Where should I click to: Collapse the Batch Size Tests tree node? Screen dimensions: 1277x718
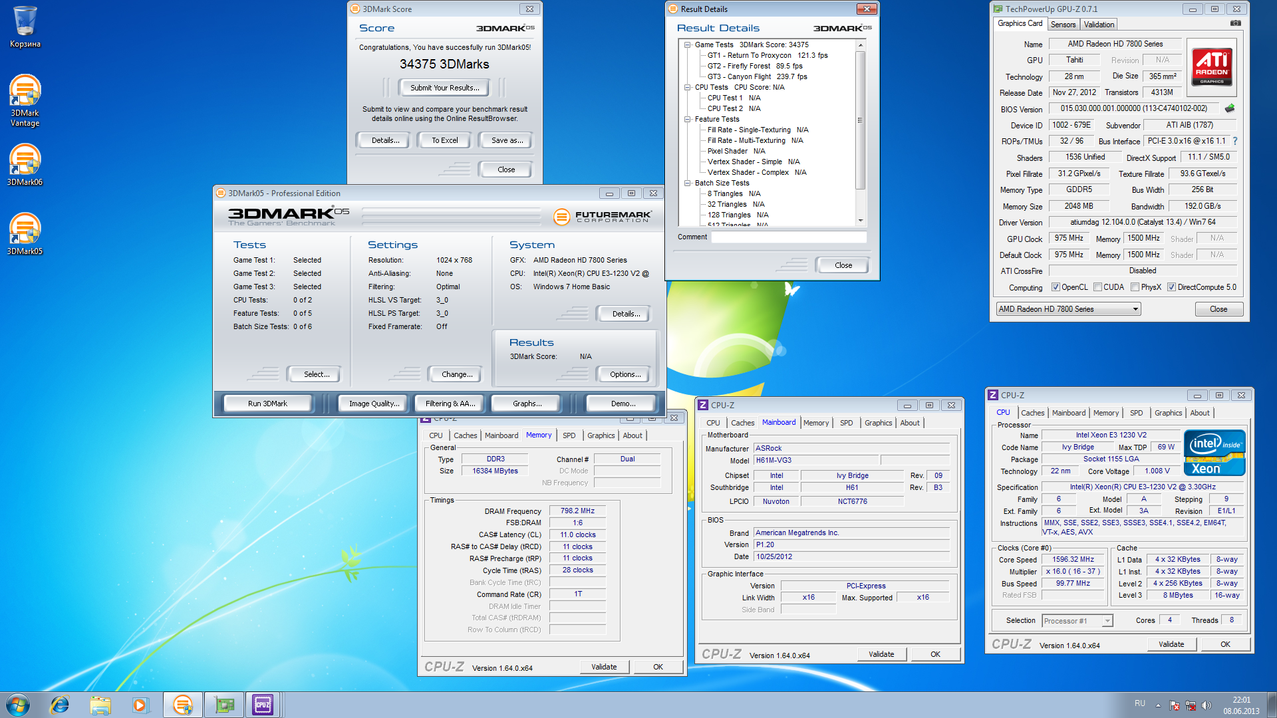tap(687, 183)
